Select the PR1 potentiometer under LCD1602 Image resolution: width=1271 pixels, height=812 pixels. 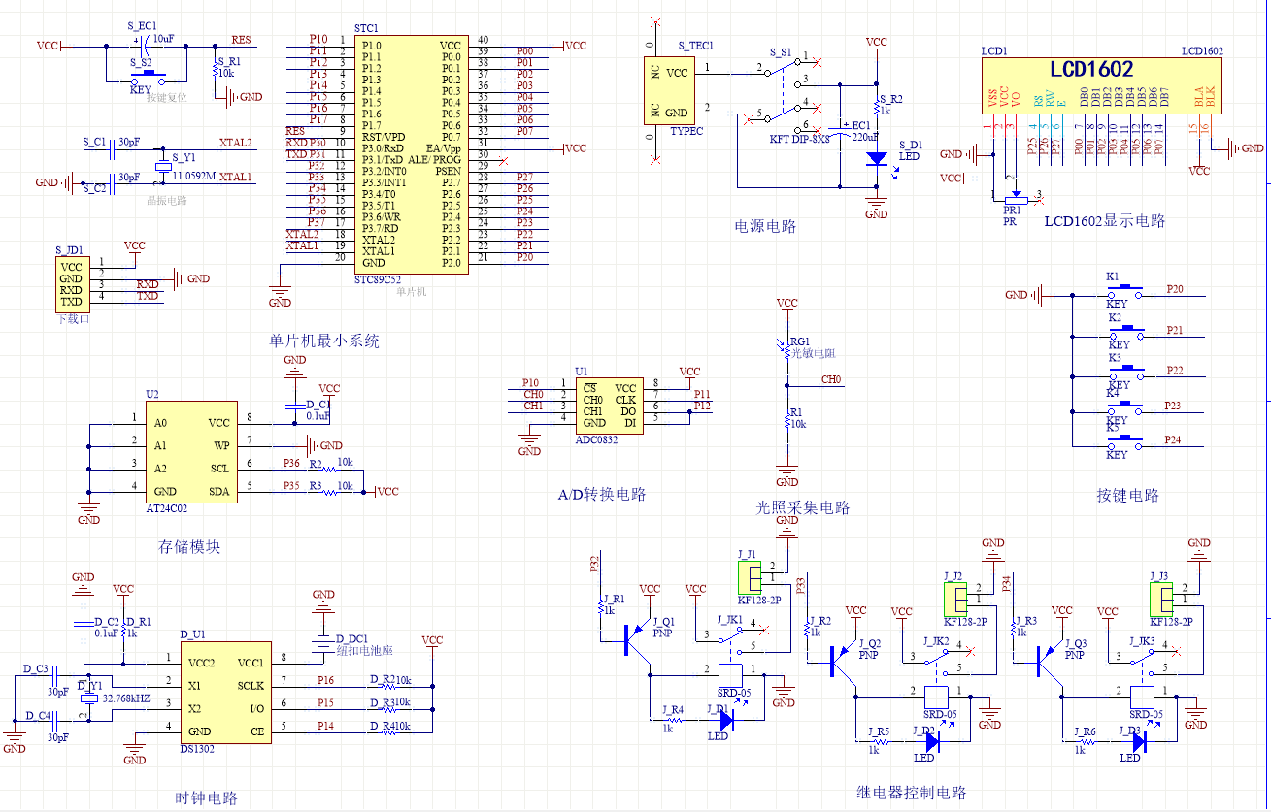[x=1013, y=197]
